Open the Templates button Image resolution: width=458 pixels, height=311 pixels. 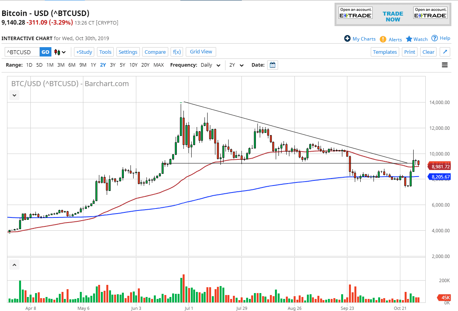coord(385,51)
